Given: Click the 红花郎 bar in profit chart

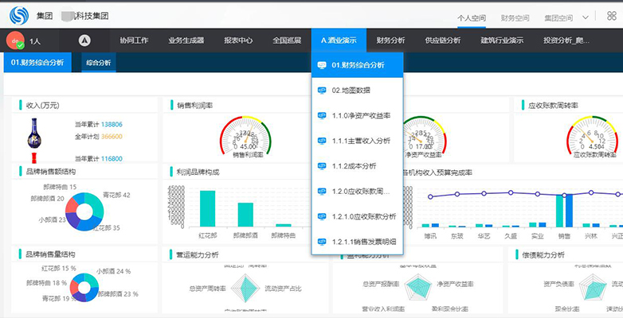Looking at the screenshot, I should (207, 208).
